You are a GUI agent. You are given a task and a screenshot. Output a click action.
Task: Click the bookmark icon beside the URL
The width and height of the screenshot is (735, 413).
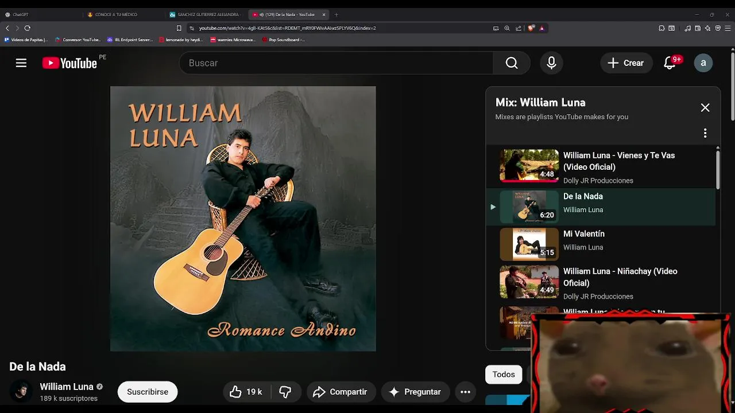179,28
